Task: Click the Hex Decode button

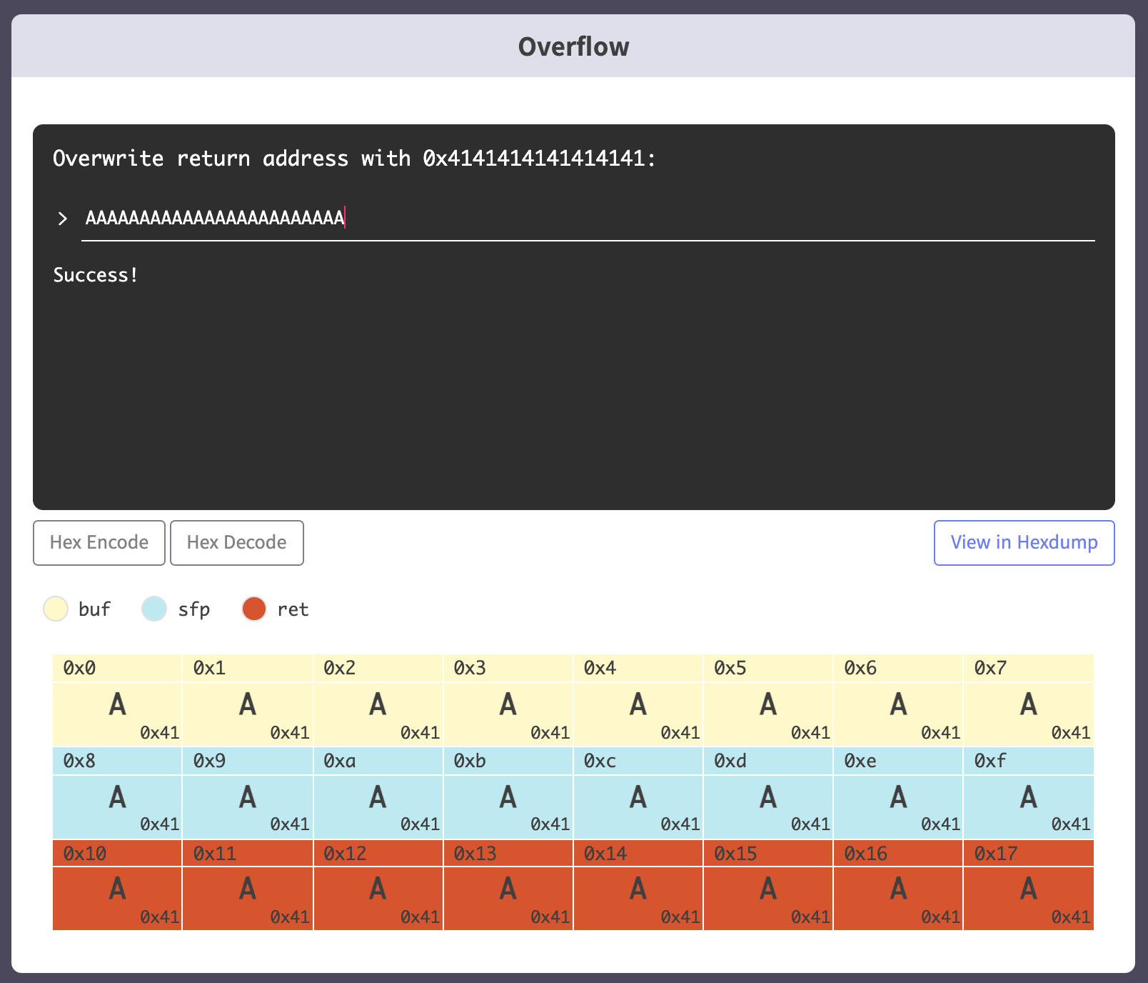Action: pyautogui.click(x=237, y=543)
